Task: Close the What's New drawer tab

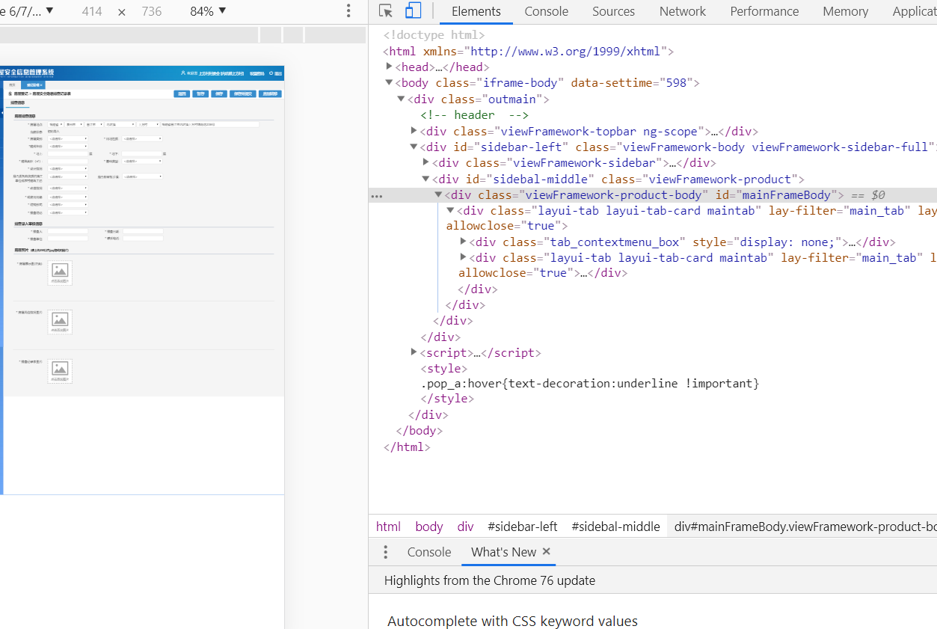Action: [x=546, y=551]
